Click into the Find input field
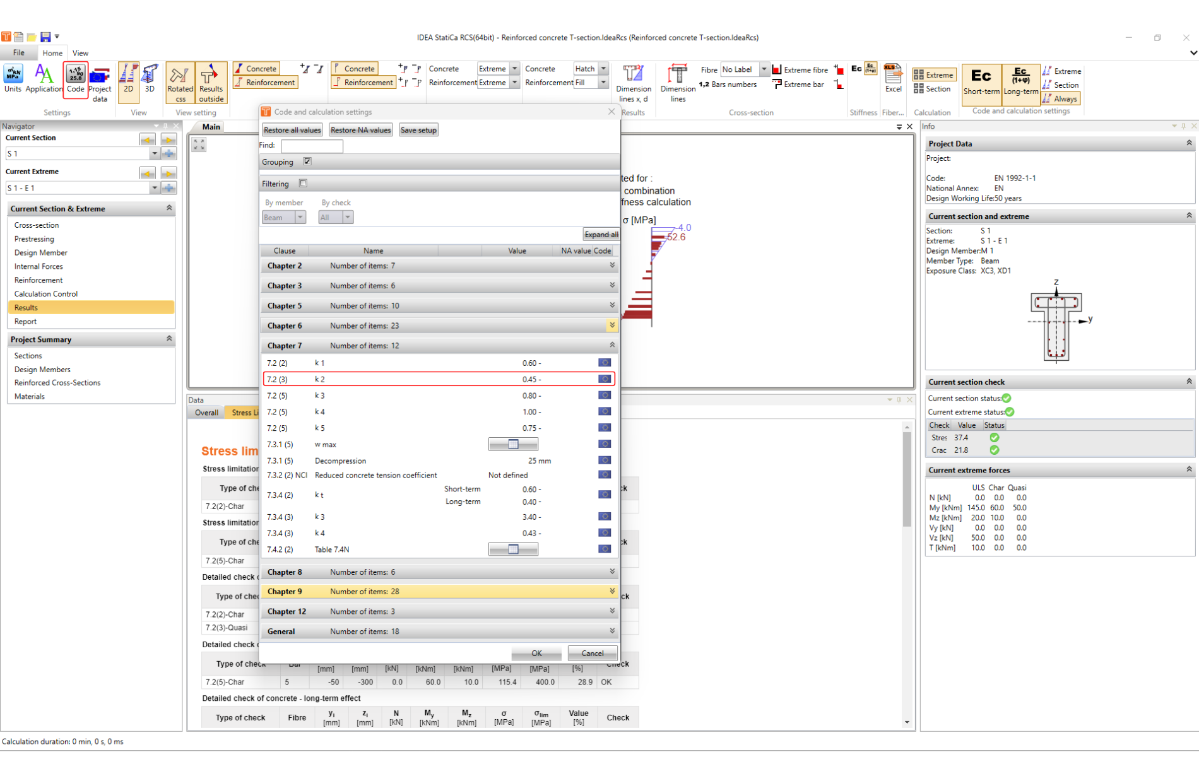The width and height of the screenshot is (1199, 757). tap(312, 146)
